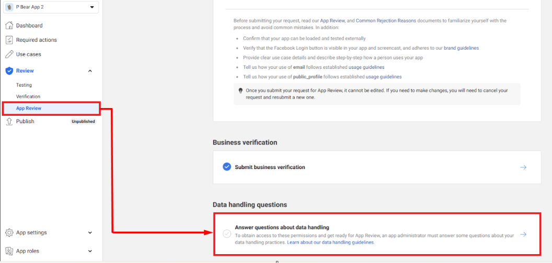Image resolution: width=552 pixels, height=263 pixels.
Task: Click the Use cases pencil icon
Action: click(9, 54)
